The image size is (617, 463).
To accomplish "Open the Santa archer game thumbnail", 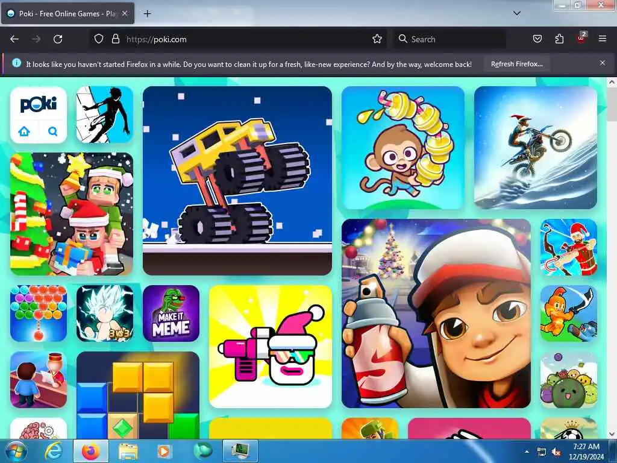I will click(569, 247).
